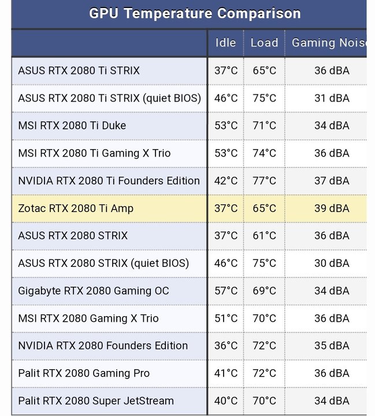Viewport: 375px width, 416px height.
Task: Select ASUS RTX 2080 Ti STRIX (quiet BIOS)
Action: (x=109, y=98)
